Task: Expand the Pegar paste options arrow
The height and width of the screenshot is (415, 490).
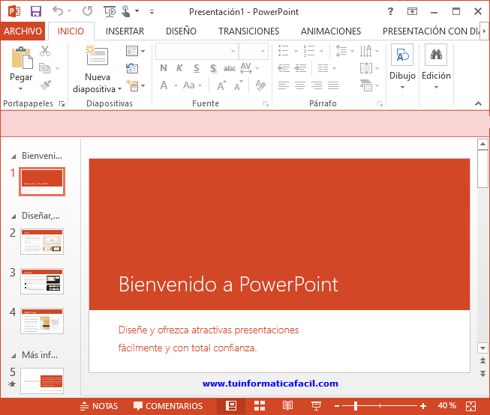Action: tap(20, 89)
